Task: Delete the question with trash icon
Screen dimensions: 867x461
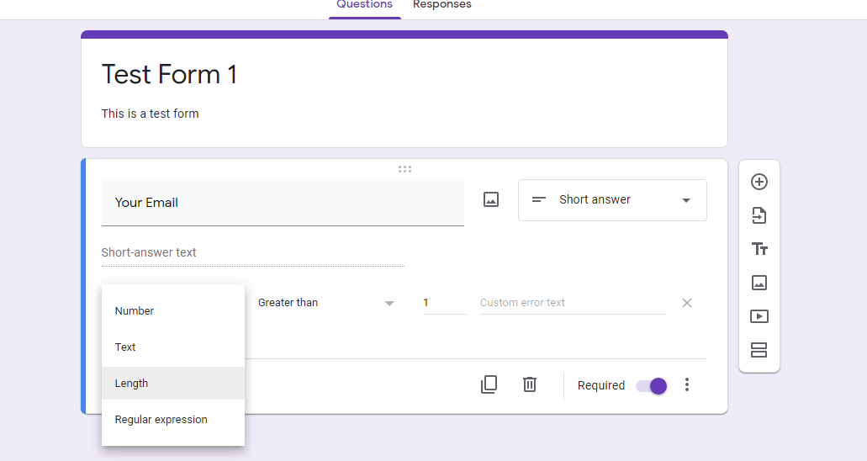Action: point(530,384)
